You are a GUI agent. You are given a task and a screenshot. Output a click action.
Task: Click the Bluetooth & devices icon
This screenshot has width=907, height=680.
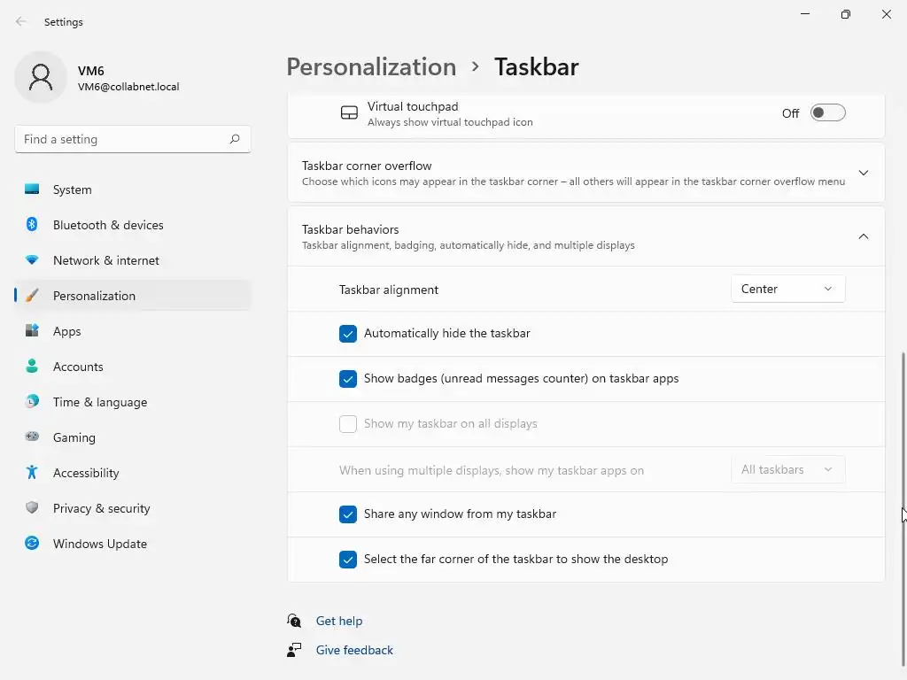pos(32,225)
